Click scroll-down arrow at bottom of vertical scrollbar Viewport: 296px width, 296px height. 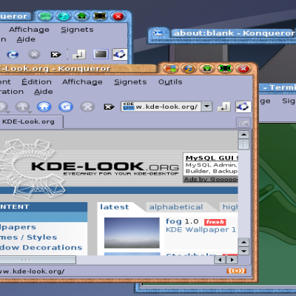(243, 252)
